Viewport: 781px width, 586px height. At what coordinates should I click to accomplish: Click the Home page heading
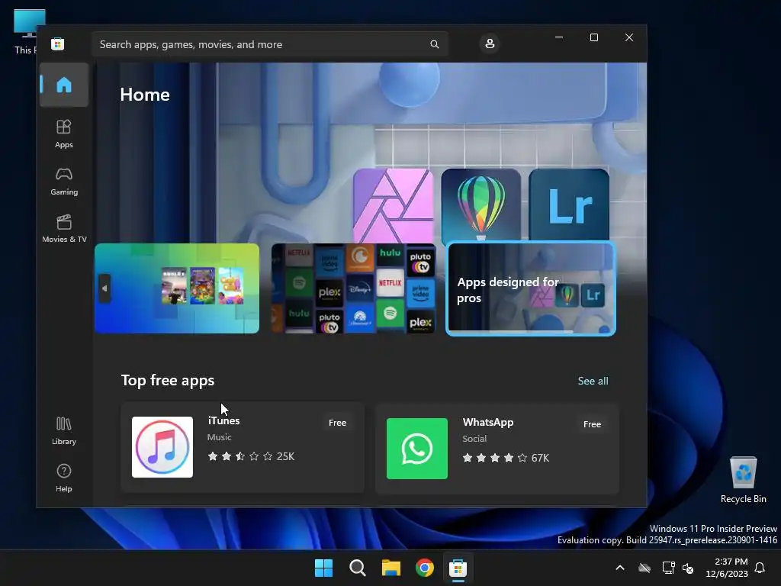145,95
